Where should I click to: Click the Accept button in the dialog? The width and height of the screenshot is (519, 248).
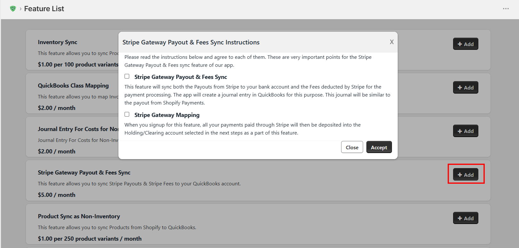point(379,147)
